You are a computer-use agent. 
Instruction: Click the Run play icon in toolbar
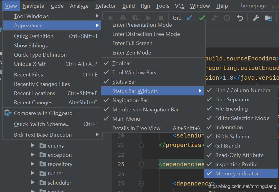[x=111, y=18]
